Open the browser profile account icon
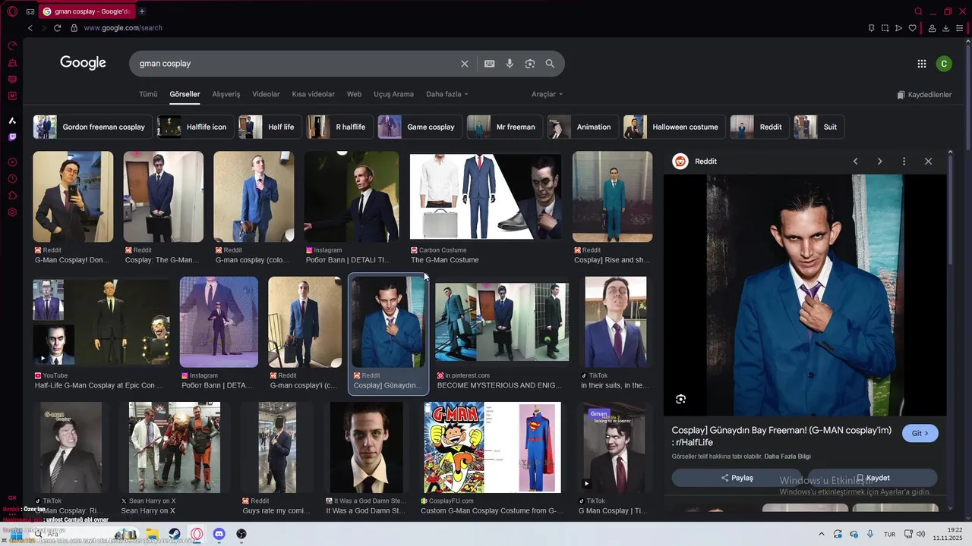Image resolution: width=972 pixels, height=546 pixels. pyautogui.click(x=932, y=28)
